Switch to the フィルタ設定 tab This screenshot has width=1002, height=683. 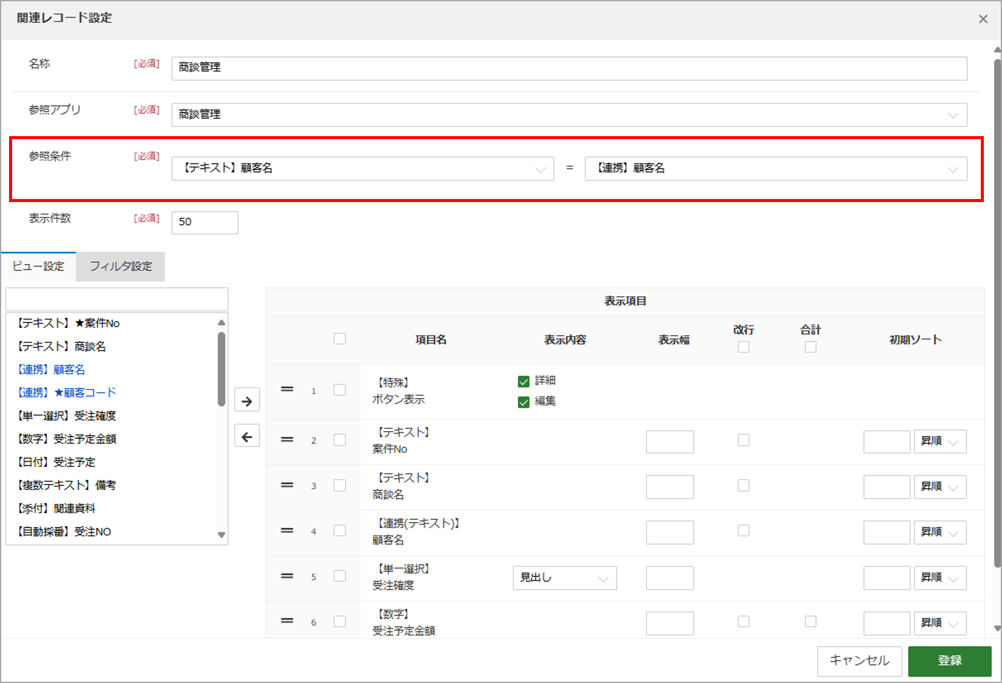[120, 266]
